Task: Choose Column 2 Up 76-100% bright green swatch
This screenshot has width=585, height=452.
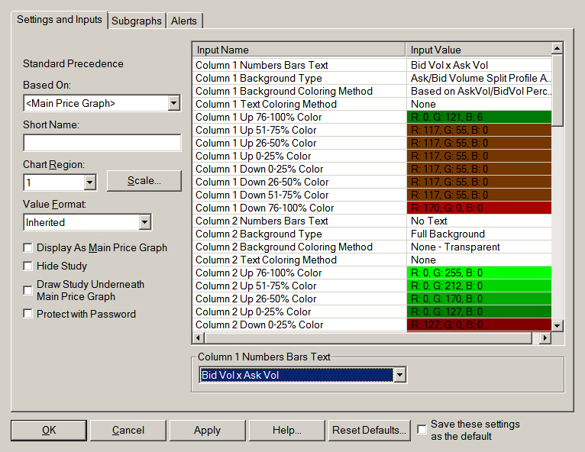Action: pyautogui.click(x=479, y=273)
